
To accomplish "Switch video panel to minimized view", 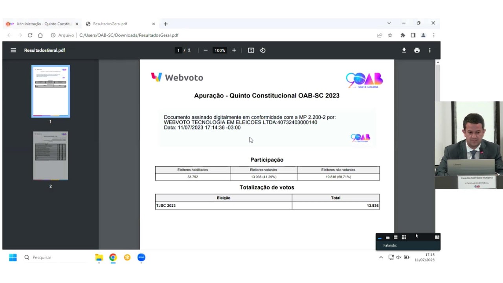I will tap(380, 237).
